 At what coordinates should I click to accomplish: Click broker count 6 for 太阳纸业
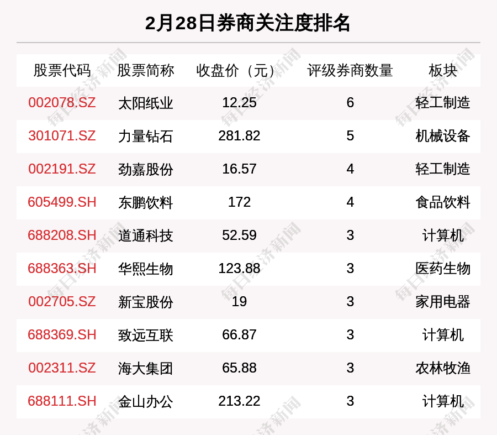point(350,103)
